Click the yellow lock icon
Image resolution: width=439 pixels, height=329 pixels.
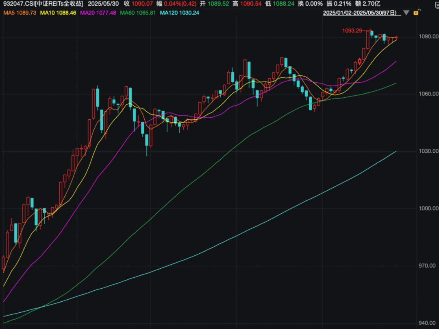[416, 13]
